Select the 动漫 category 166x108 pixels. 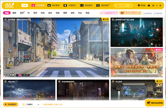tap(43, 13)
